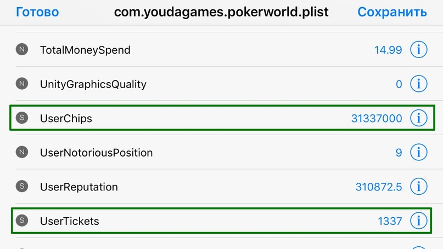This screenshot has height=249, width=443.
Task: Click the plist file name title
Action: coord(221,12)
